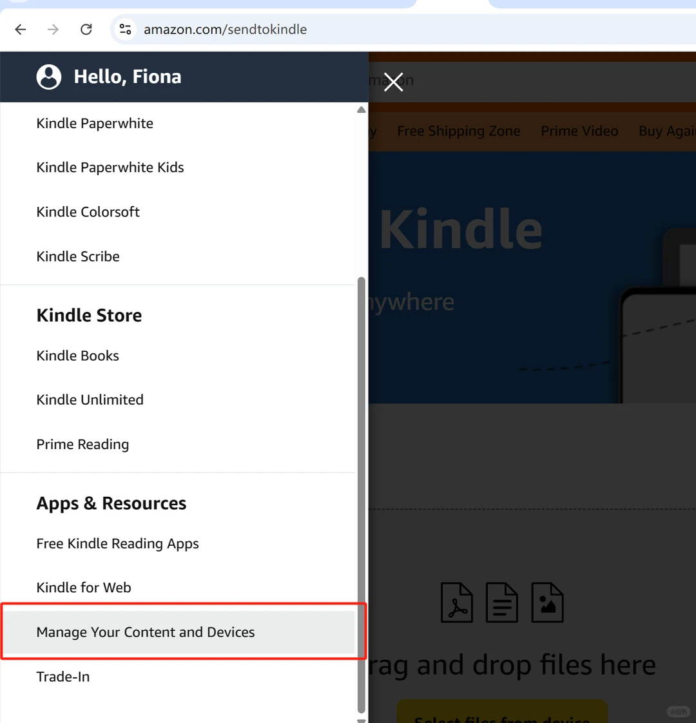Click the browser back arrow
696x723 pixels.
tap(20, 30)
